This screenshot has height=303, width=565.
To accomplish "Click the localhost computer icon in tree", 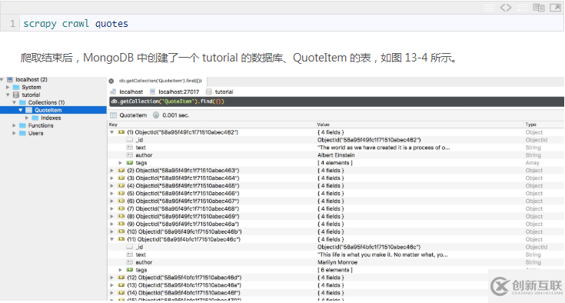I will pyautogui.click(x=10, y=80).
